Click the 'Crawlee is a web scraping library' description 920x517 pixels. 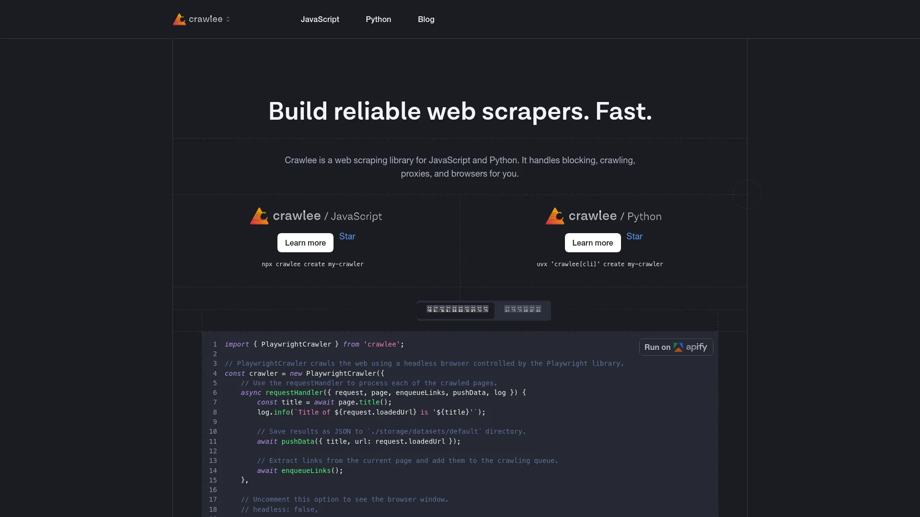pyautogui.click(x=460, y=167)
